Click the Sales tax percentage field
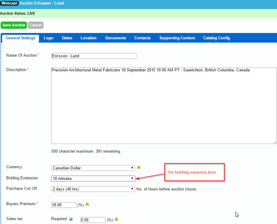 click(93, 220)
